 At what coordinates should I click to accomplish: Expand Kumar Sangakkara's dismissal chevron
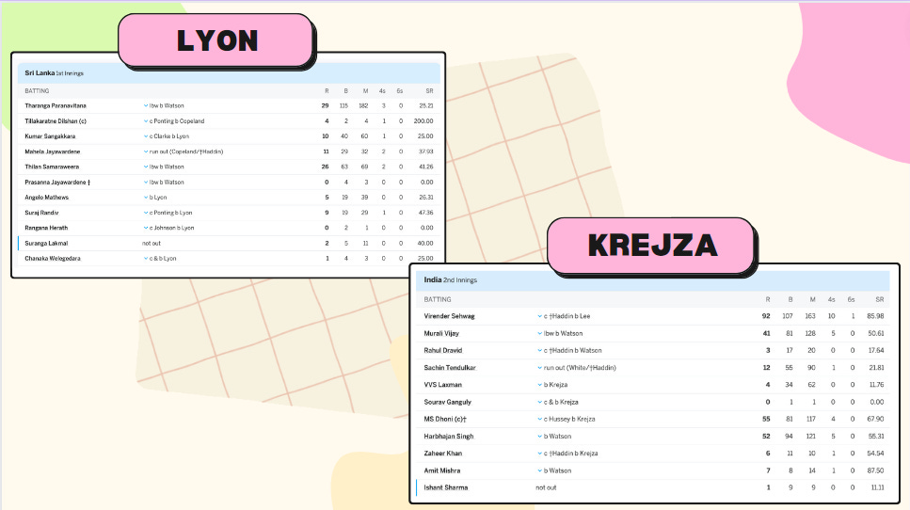[x=146, y=136]
